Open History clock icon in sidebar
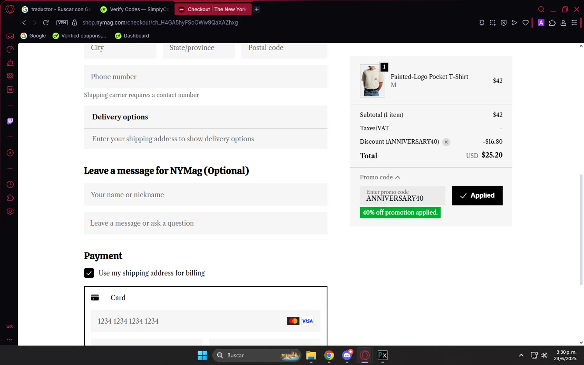 point(10,184)
